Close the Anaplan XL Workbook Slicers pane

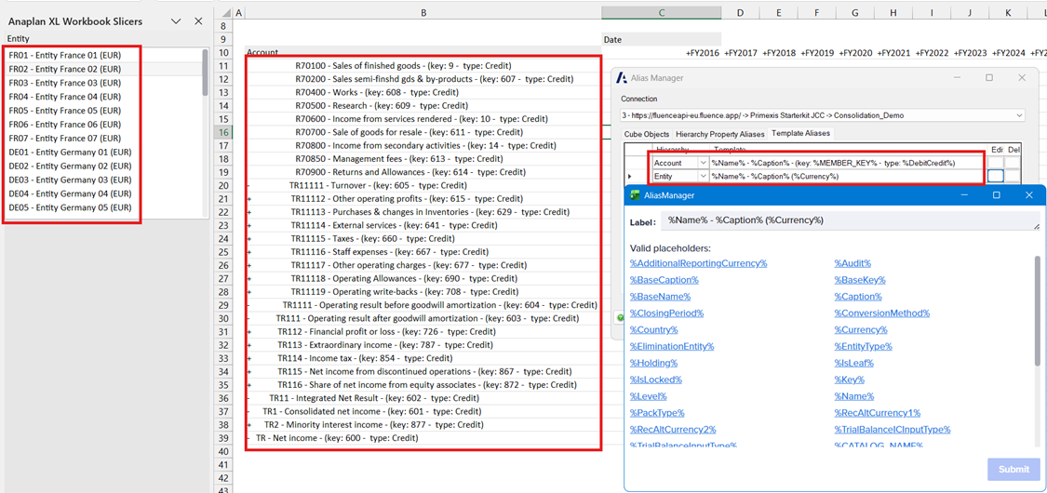click(198, 21)
